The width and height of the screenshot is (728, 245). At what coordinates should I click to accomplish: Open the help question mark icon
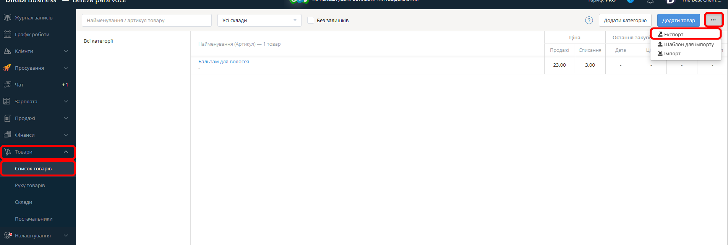(589, 20)
